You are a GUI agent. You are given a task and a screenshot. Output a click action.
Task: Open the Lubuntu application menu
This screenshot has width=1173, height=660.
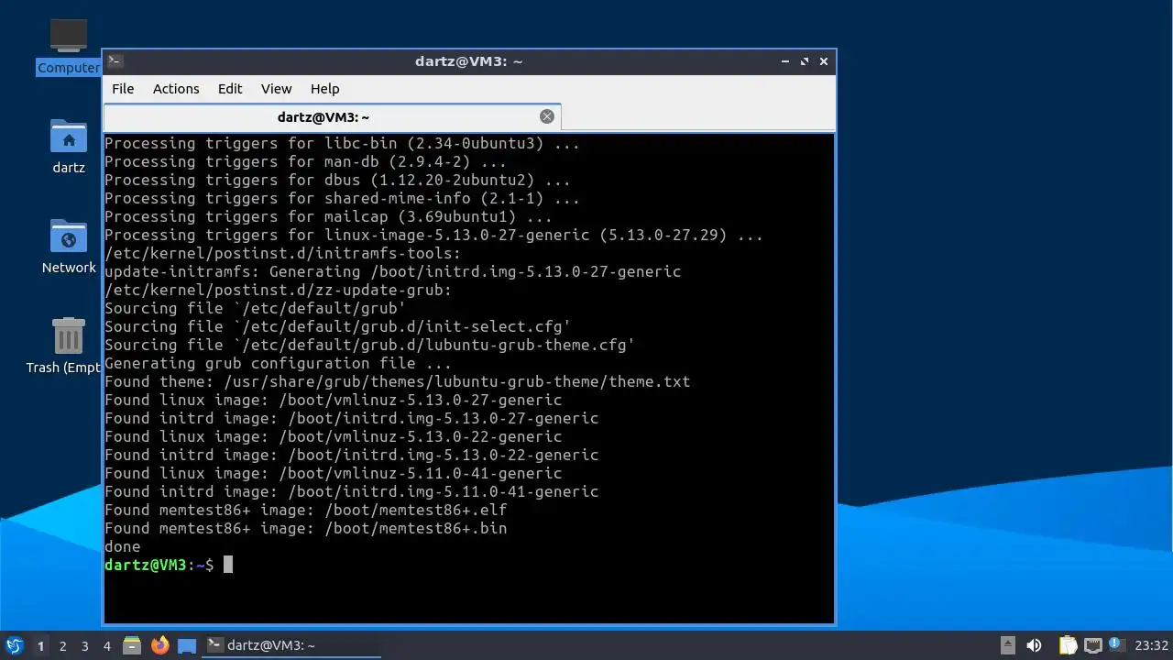(15, 645)
